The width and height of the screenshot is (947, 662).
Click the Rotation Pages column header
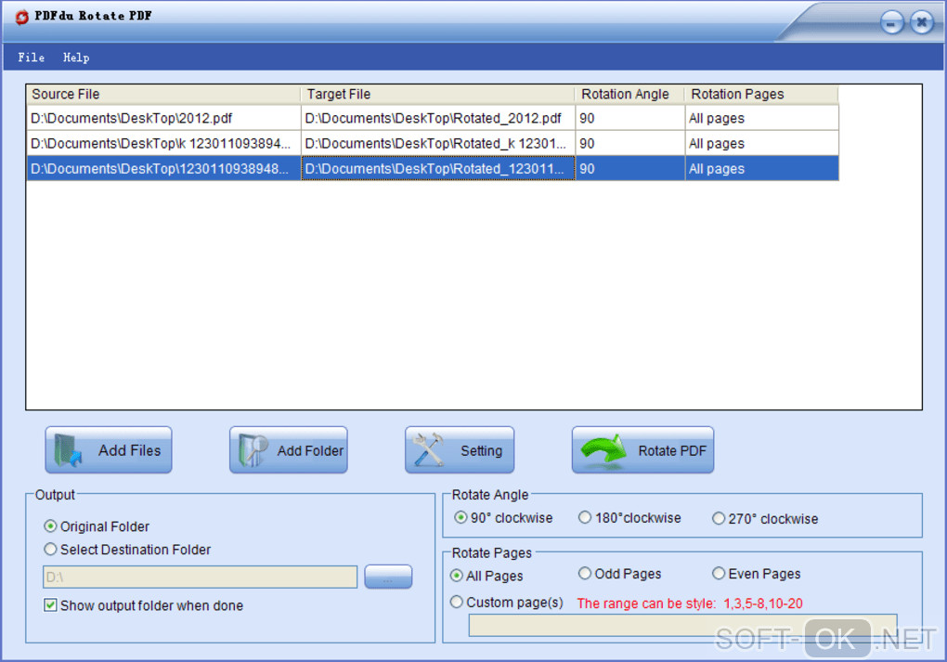pos(761,94)
